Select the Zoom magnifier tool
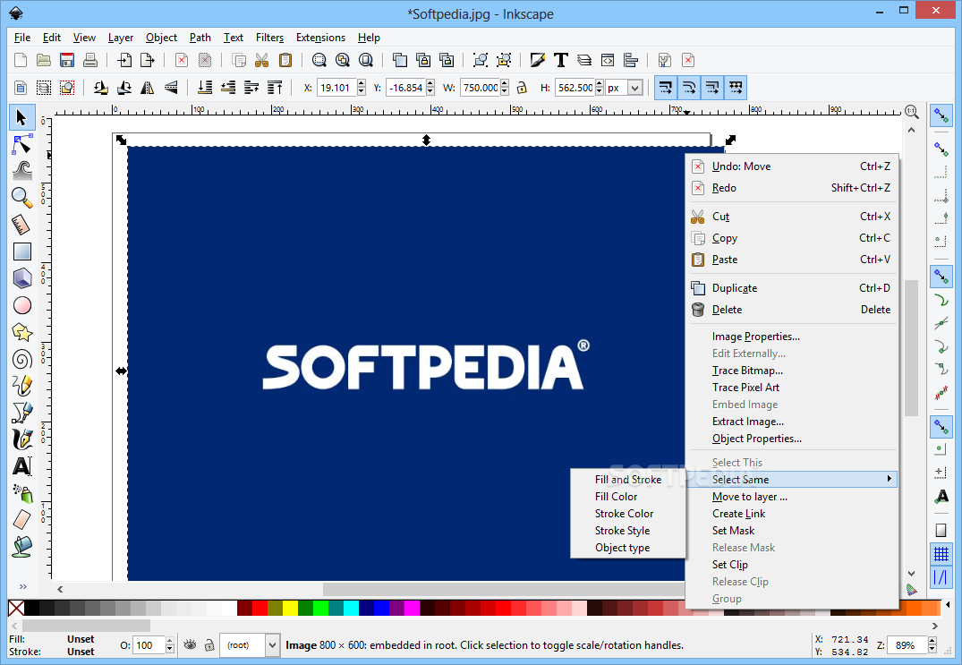The image size is (962, 665). click(21, 198)
